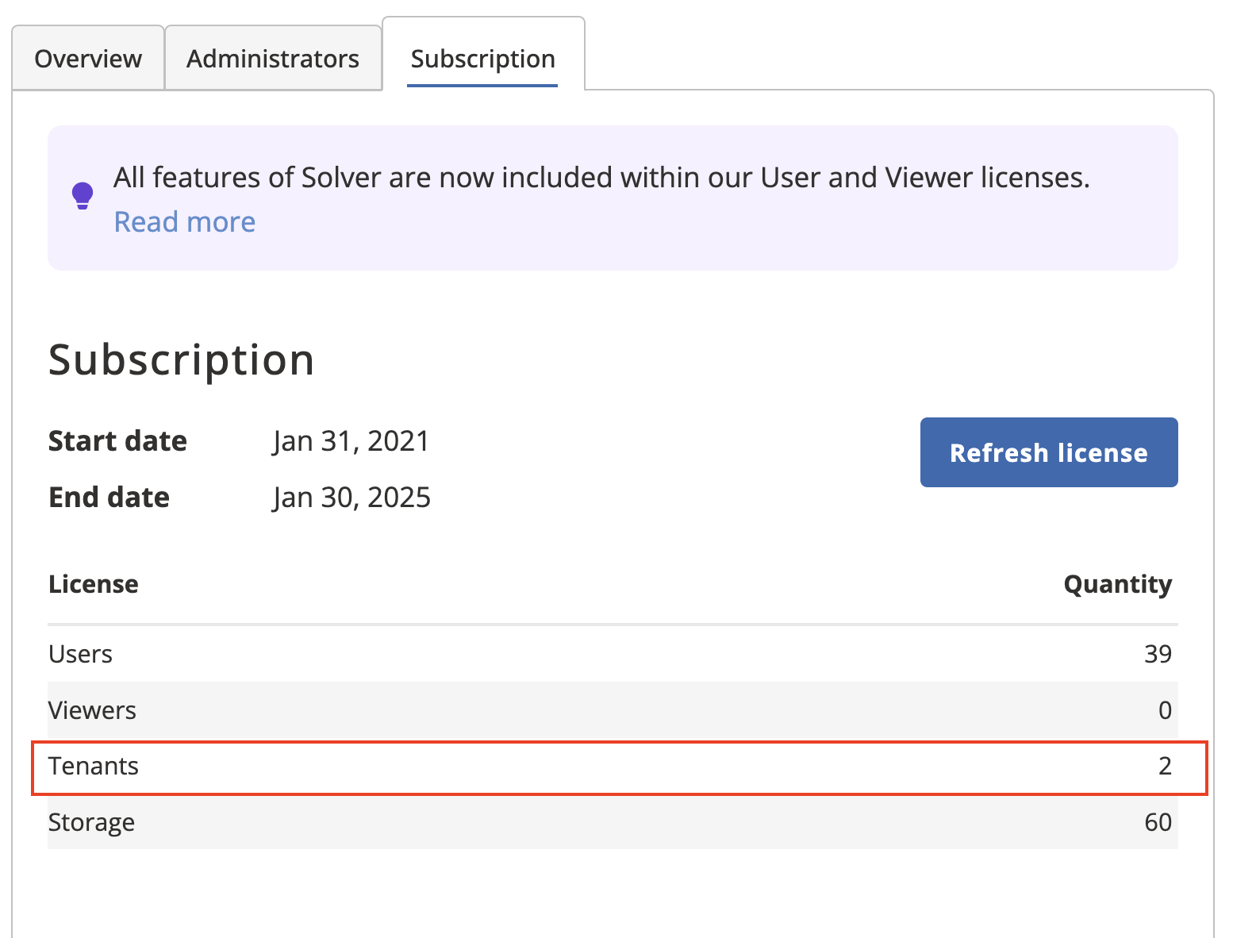This screenshot has width=1233, height=938.
Task: Open the Overview tab
Action: point(88,59)
